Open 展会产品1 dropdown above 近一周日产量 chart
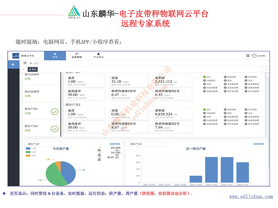The image size is (278, 208). pos(147,144)
